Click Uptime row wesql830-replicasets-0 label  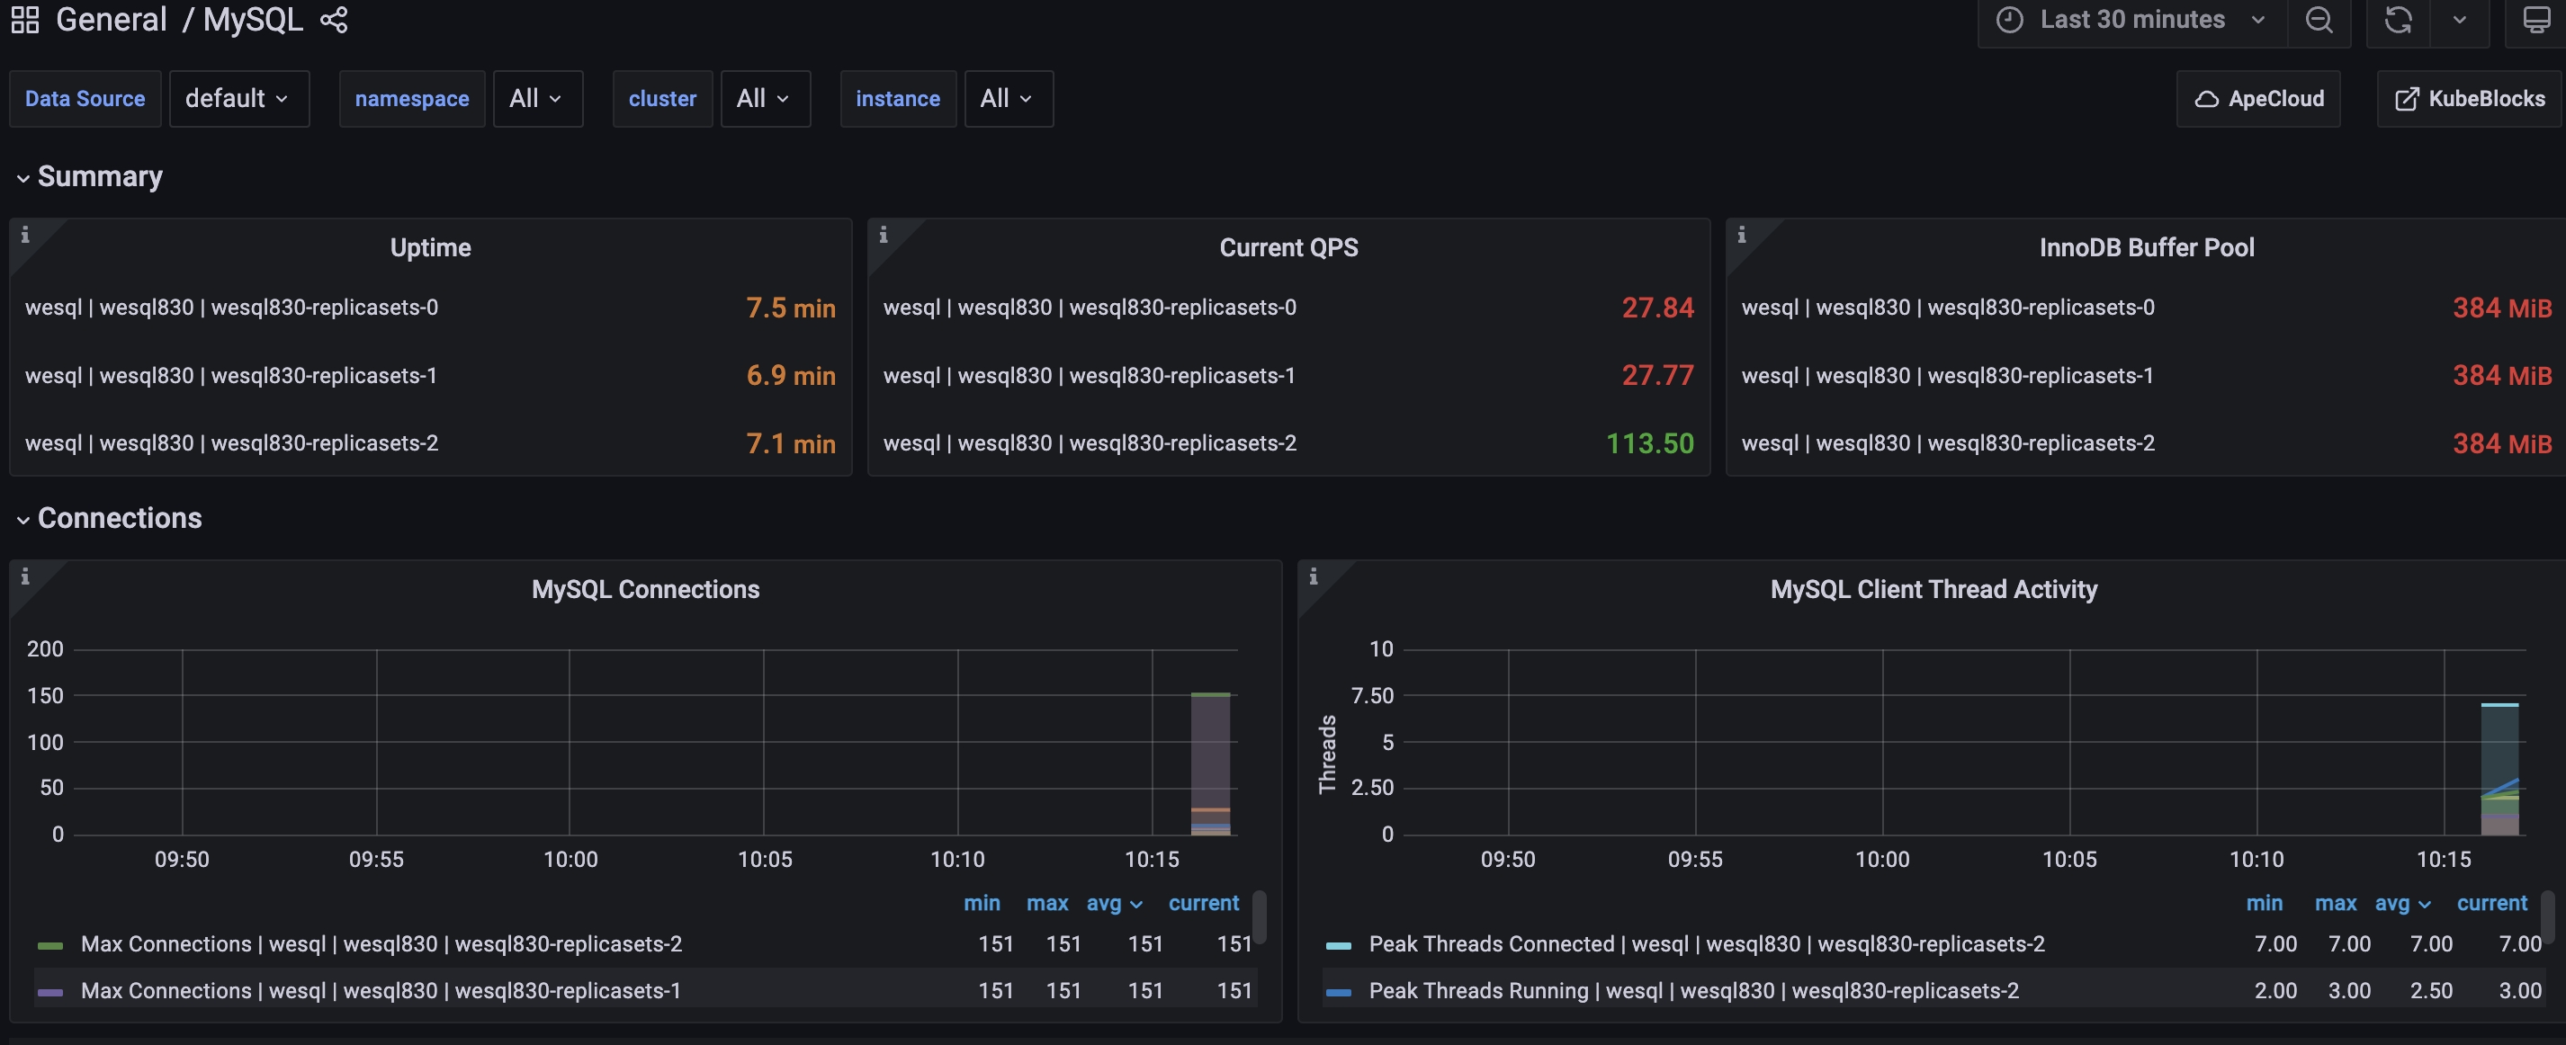pyautogui.click(x=231, y=308)
